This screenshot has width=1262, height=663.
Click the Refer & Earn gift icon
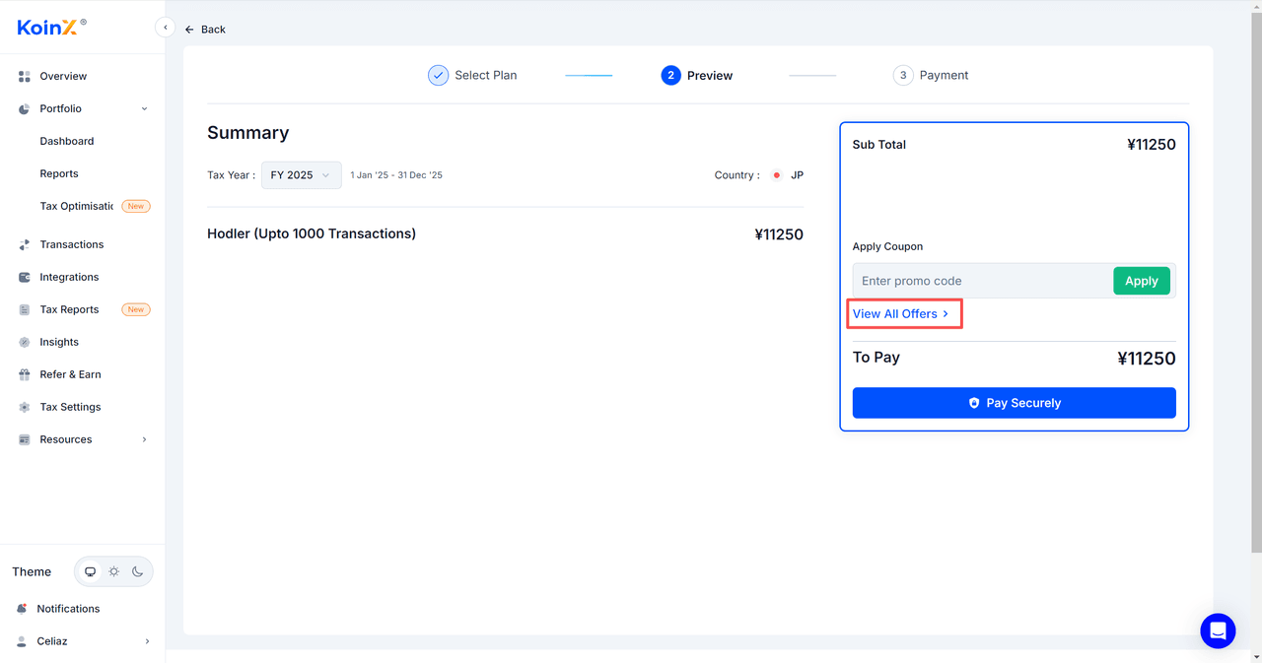click(x=25, y=374)
